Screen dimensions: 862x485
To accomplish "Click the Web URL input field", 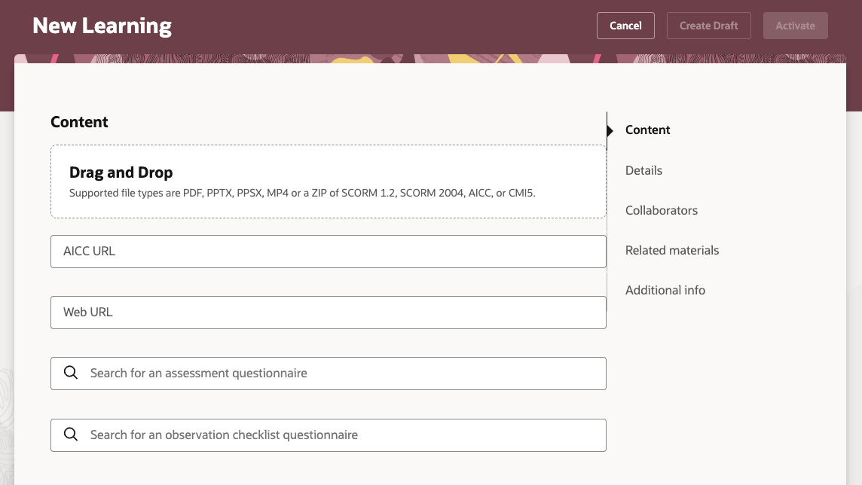I will pos(328,312).
